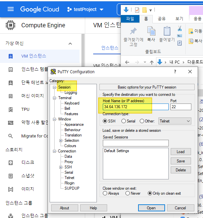Click the scissors cut icon in Explorer
Screen dimensions: 203x218
(180, 28)
